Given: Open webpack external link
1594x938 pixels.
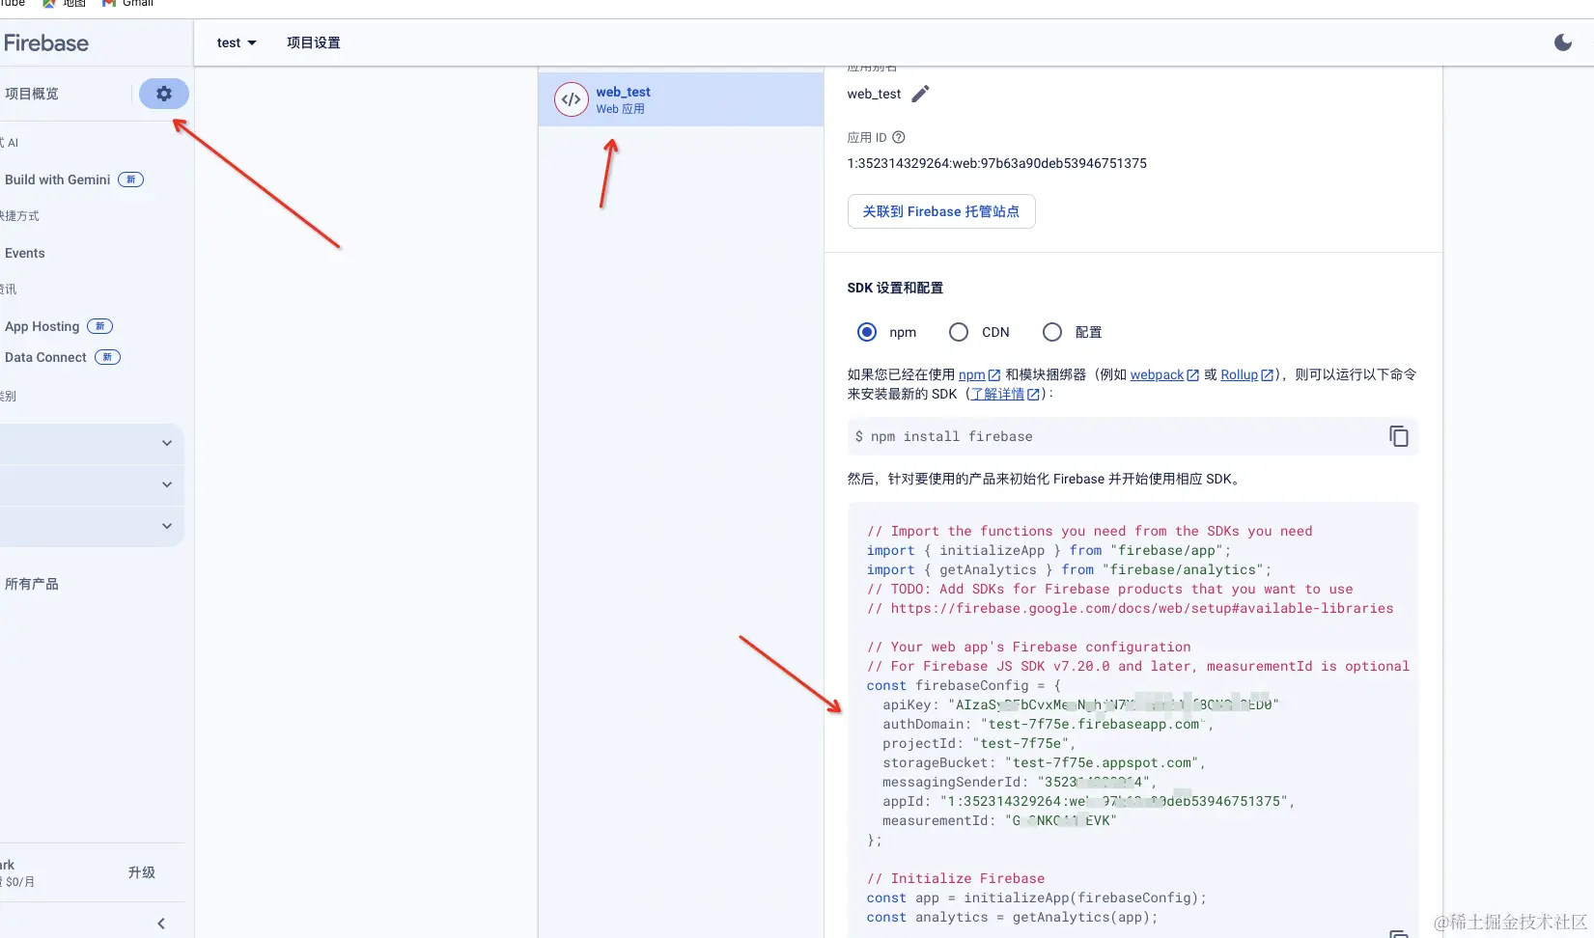Looking at the screenshot, I should [1164, 374].
